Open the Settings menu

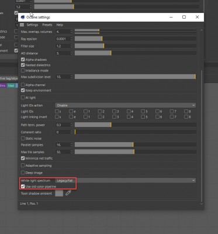point(32,25)
